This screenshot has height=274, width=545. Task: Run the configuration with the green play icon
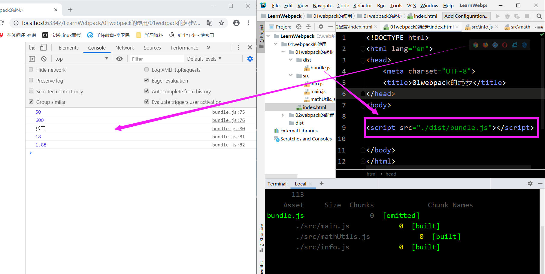(498, 16)
